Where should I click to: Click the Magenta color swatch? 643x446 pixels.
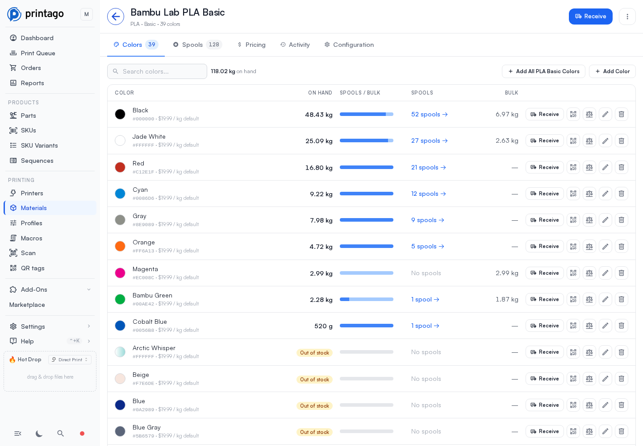click(120, 273)
